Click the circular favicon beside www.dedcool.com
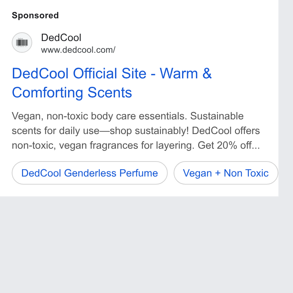Screen dimensions: 293x293 pyautogui.click(x=22, y=42)
